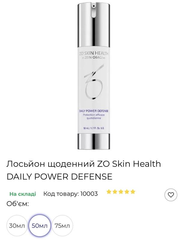Viewport: 188px width, 240px height.
Task: Click the large ZO logo on bottle
Action: (94, 82)
